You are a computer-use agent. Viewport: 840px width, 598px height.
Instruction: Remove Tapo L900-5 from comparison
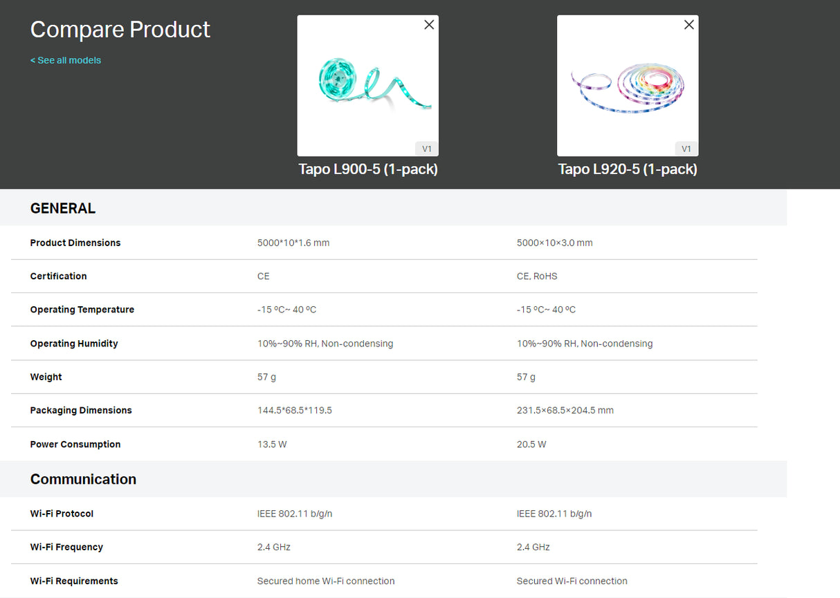(x=429, y=24)
